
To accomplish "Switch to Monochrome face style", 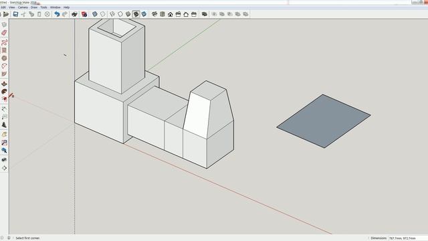I will [x=144, y=14].
